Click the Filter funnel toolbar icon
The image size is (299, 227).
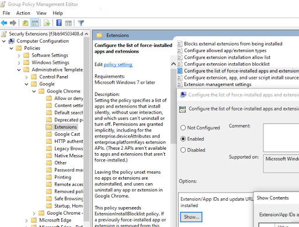[x=81, y=23]
